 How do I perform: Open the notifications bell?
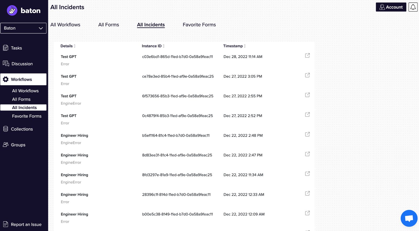[x=413, y=7]
